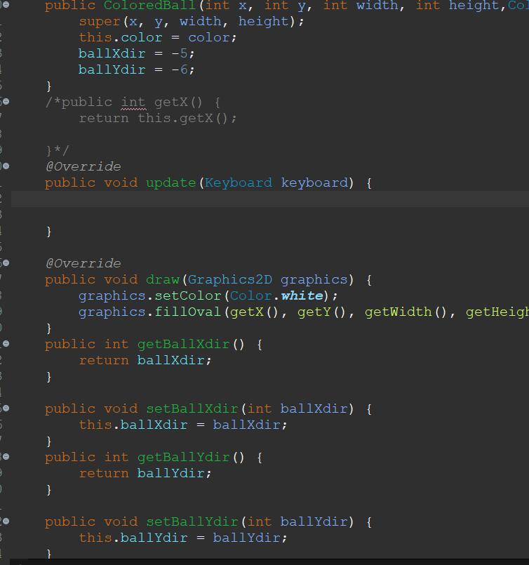Click the Keyboard type in update signature
The width and height of the screenshot is (529, 565).
point(238,183)
